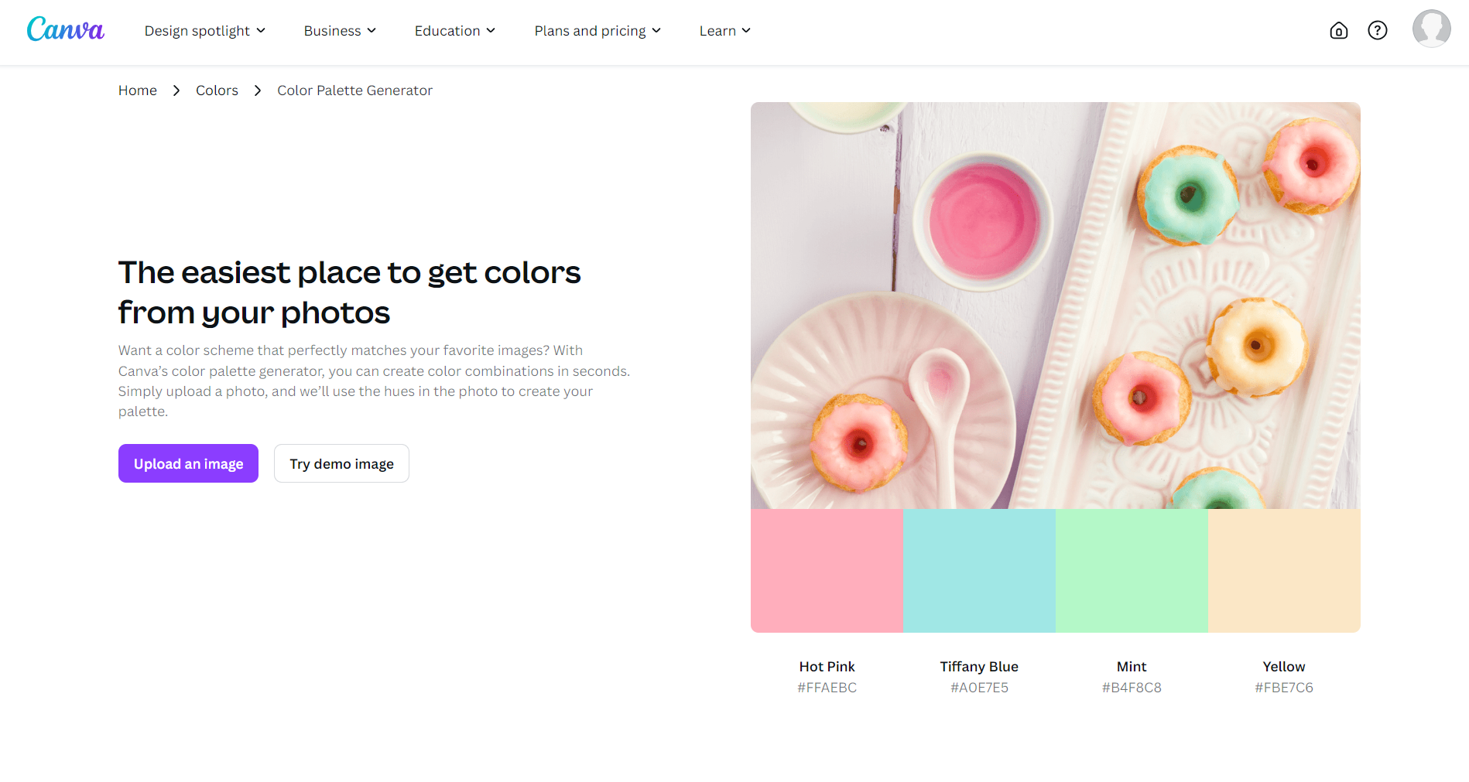Open the home icon in header
This screenshot has height=782, width=1469.
tap(1338, 30)
